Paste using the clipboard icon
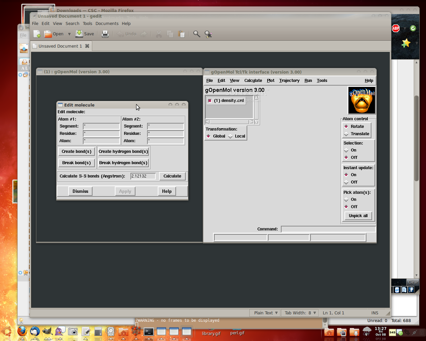The image size is (426, 341). [181, 34]
